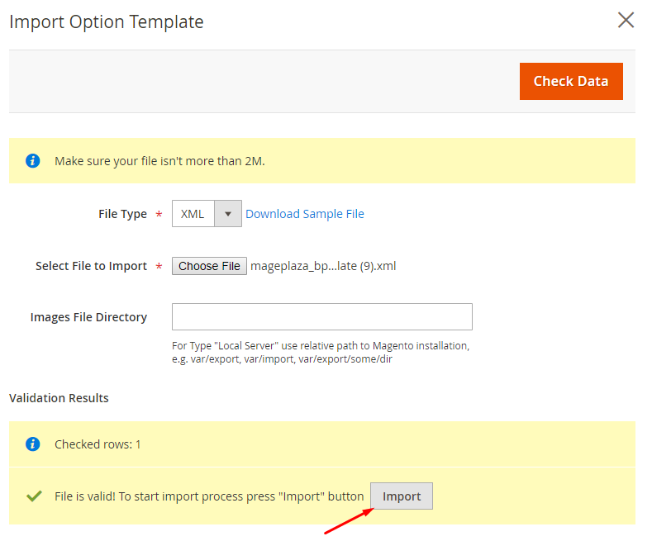Click the Images File Directory label
The width and height of the screenshot is (652, 541).
88,317
